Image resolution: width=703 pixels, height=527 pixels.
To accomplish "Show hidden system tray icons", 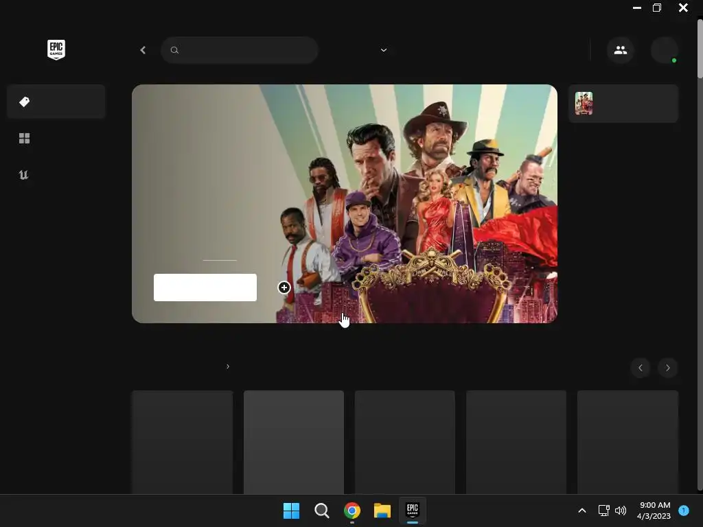I will click(x=582, y=511).
